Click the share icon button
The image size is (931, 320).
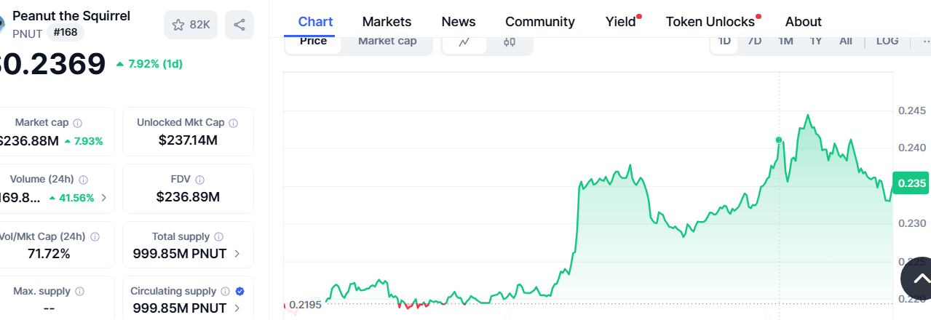(x=239, y=25)
